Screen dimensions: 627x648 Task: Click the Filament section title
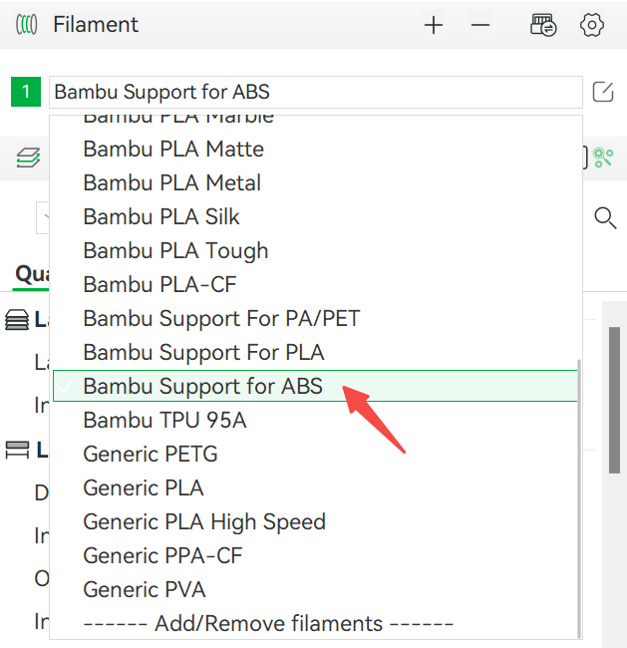point(96,24)
